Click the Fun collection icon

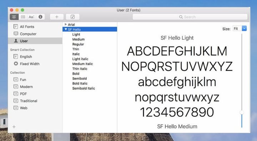pyautogui.click(x=16, y=79)
